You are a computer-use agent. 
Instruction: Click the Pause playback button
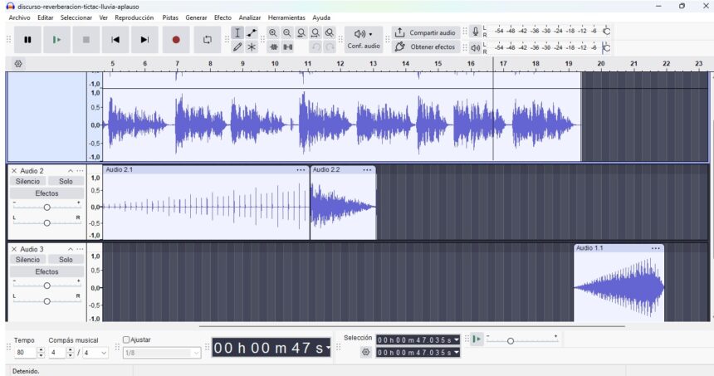27,39
